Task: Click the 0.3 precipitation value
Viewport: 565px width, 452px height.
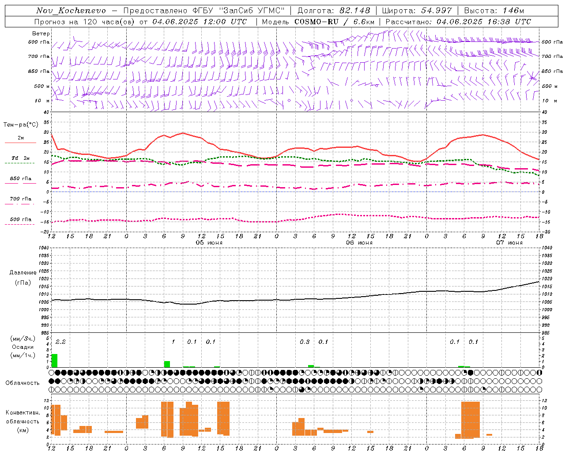Action: pos(305,342)
